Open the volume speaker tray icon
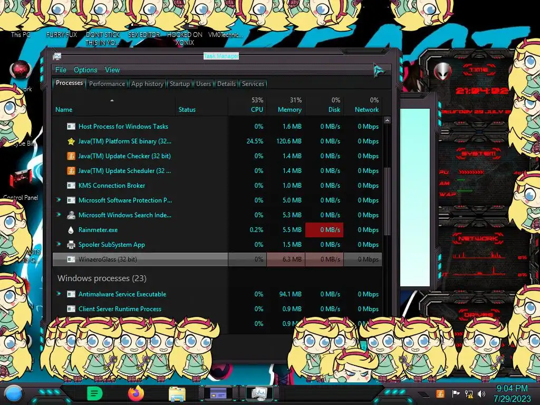Viewport: 540px width, 405px height. (481, 393)
